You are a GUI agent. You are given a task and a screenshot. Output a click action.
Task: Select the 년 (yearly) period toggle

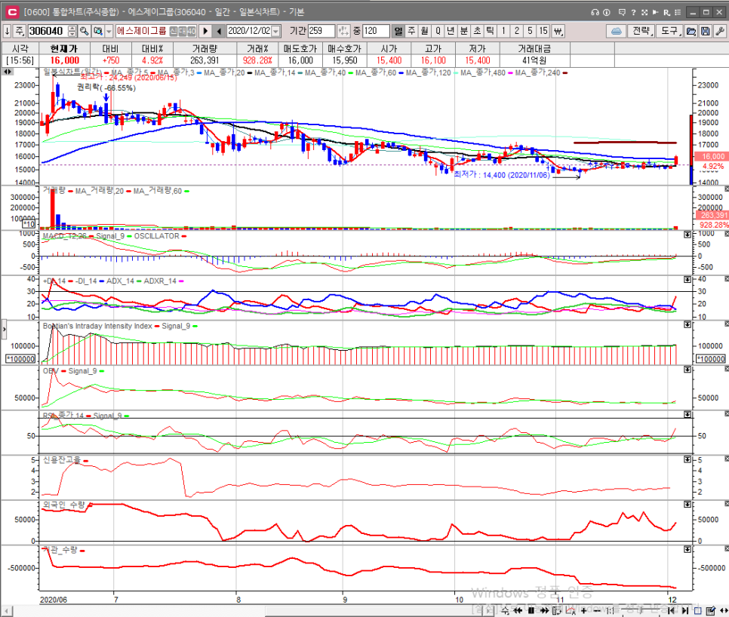[451, 31]
